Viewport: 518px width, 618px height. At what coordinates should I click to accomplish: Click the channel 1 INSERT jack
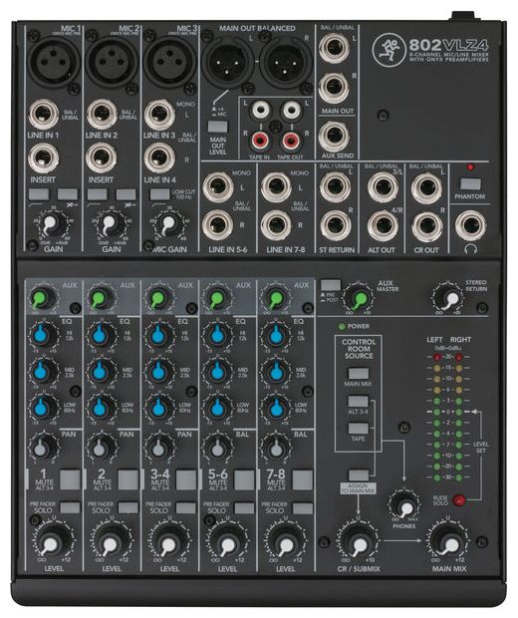tap(44, 158)
